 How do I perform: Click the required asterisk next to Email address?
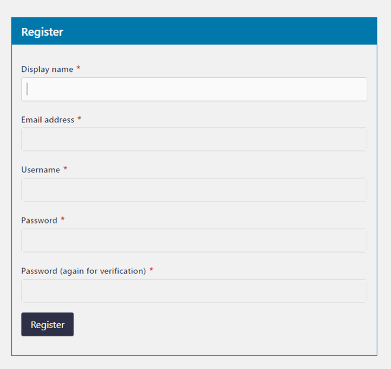pos(80,119)
